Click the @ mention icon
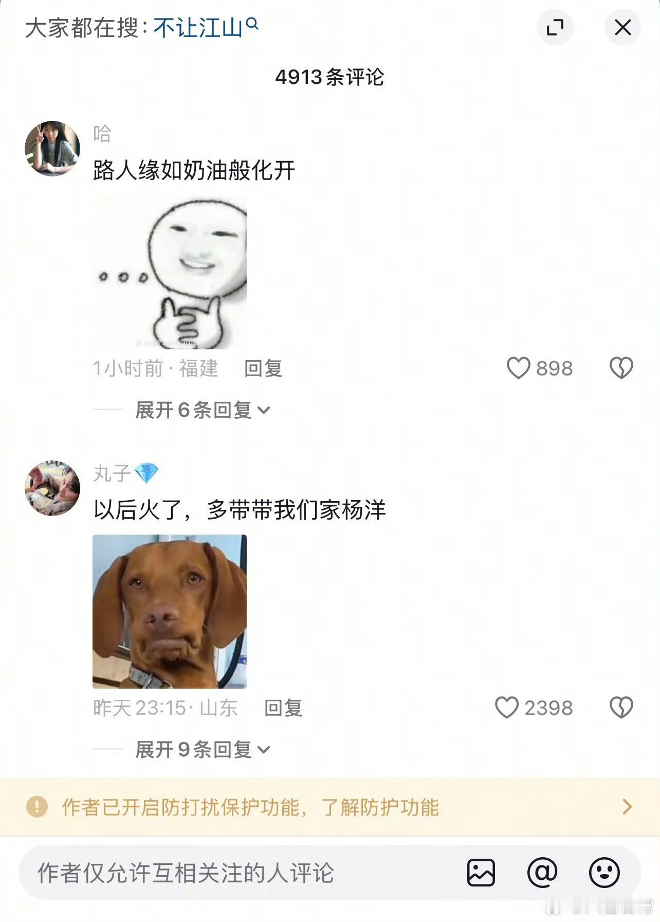Screen dimensions: 660x922 click(x=542, y=873)
